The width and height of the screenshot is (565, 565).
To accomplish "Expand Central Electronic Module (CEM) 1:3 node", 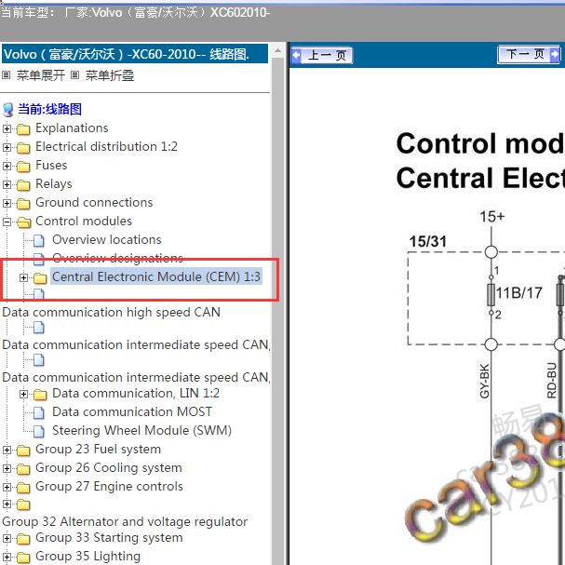I will [x=24, y=277].
